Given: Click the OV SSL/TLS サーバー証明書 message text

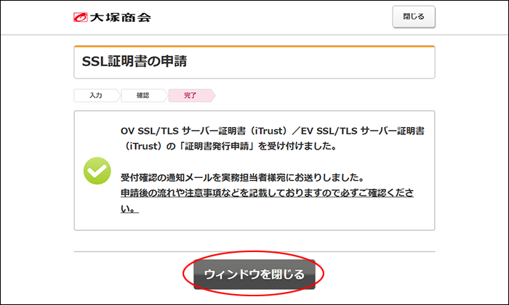Looking at the screenshot, I should [183, 131].
